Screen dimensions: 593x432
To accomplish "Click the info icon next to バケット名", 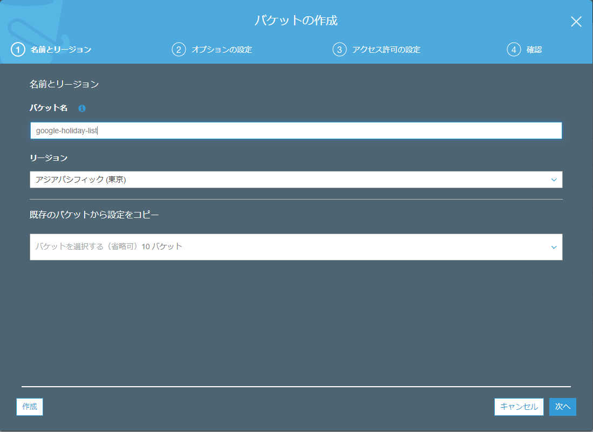I will coord(81,108).
